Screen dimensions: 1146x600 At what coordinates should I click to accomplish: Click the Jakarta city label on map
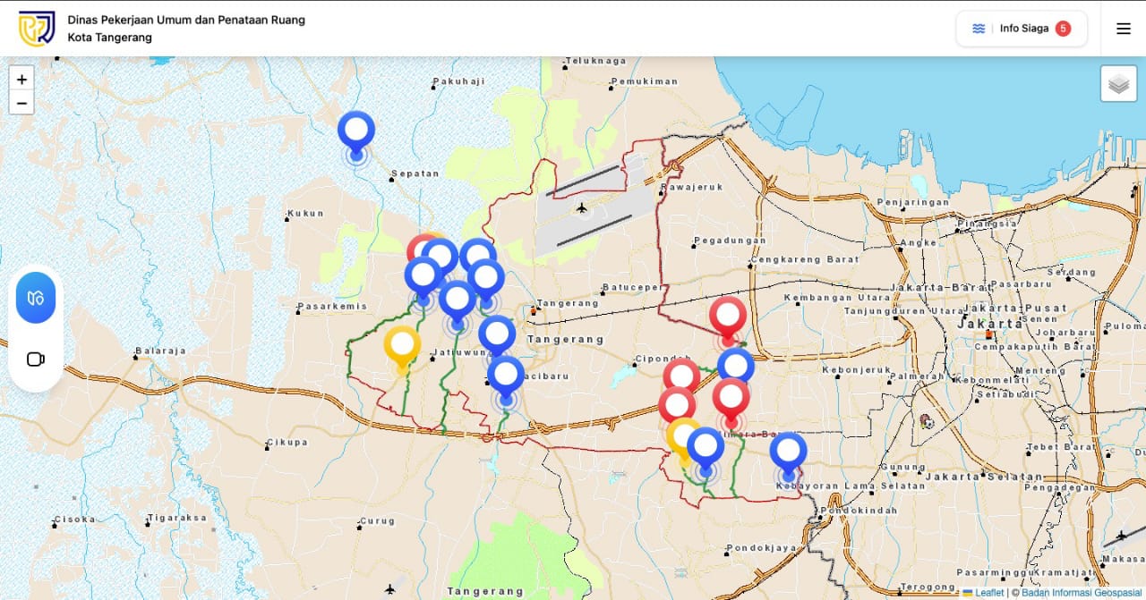990,324
